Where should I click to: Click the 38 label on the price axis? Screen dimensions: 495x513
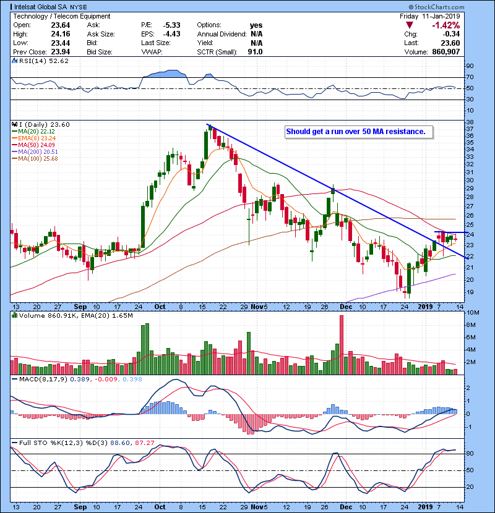click(470, 122)
